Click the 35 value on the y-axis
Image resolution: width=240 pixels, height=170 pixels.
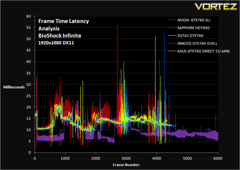click(x=29, y=73)
